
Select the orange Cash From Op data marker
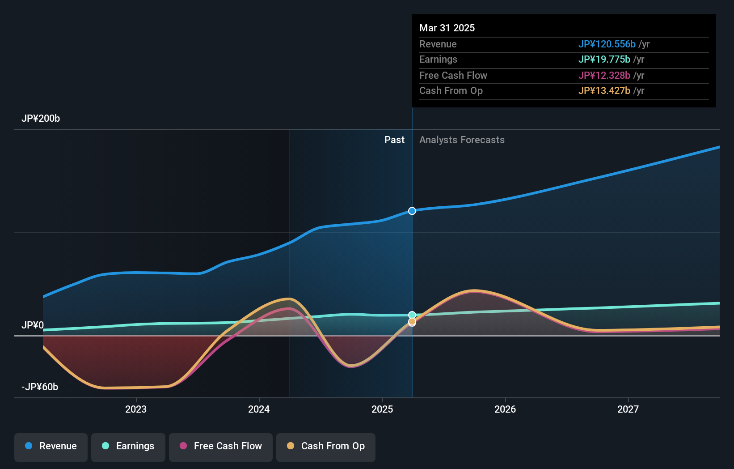412,322
